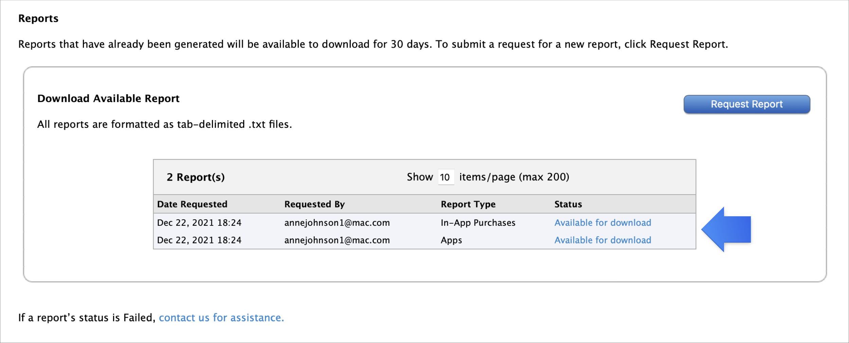Viewport: 849px width, 343px height.
Task: Click the Date Requested column header
Action: [192, 204]
